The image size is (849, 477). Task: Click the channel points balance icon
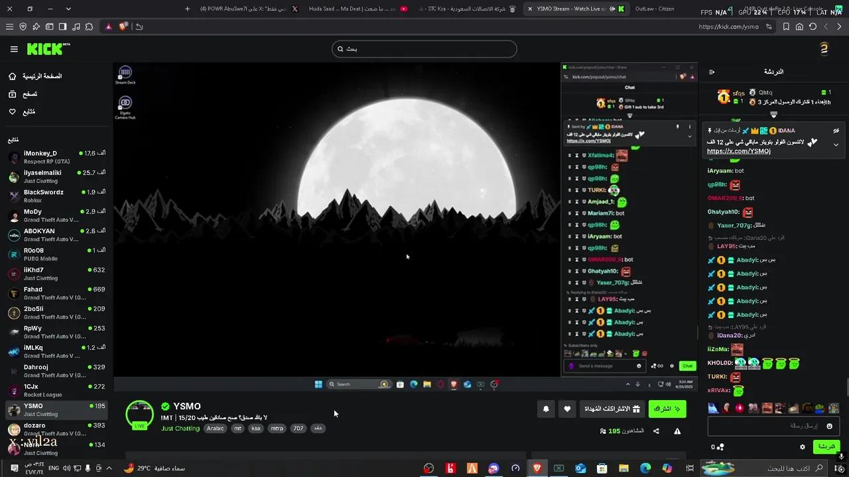tap(721, 447)
